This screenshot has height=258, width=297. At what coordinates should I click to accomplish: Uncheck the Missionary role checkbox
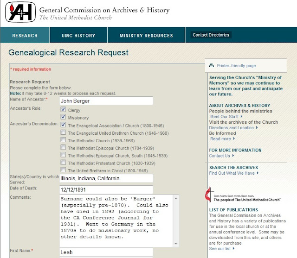point(63,117)
